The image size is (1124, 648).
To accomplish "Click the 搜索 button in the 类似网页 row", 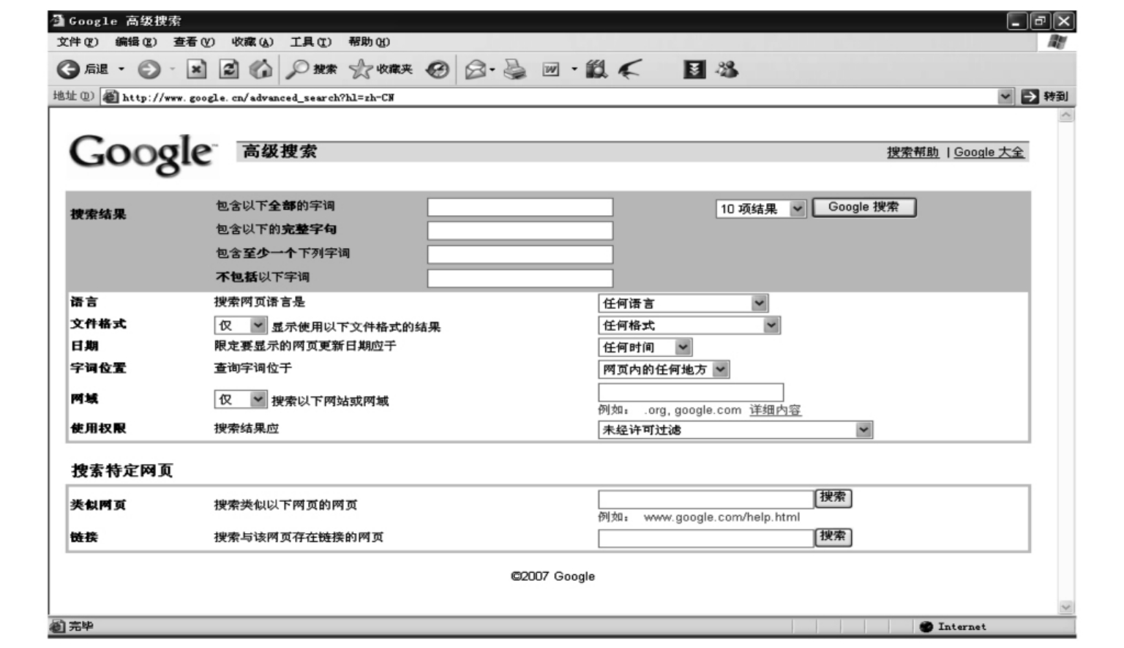I will point(833,498).
